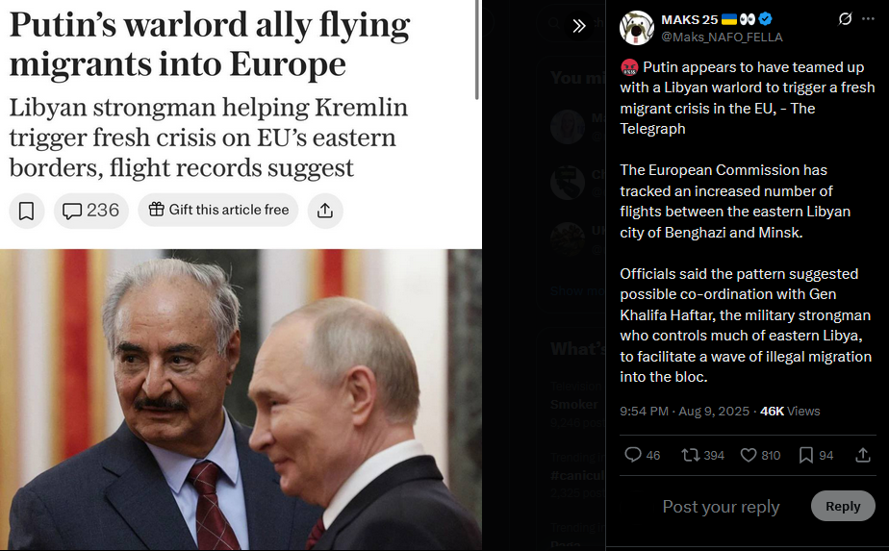Share the article via upload icon
The width and height of the screenshot is (889, 551).
pos(325,211)
